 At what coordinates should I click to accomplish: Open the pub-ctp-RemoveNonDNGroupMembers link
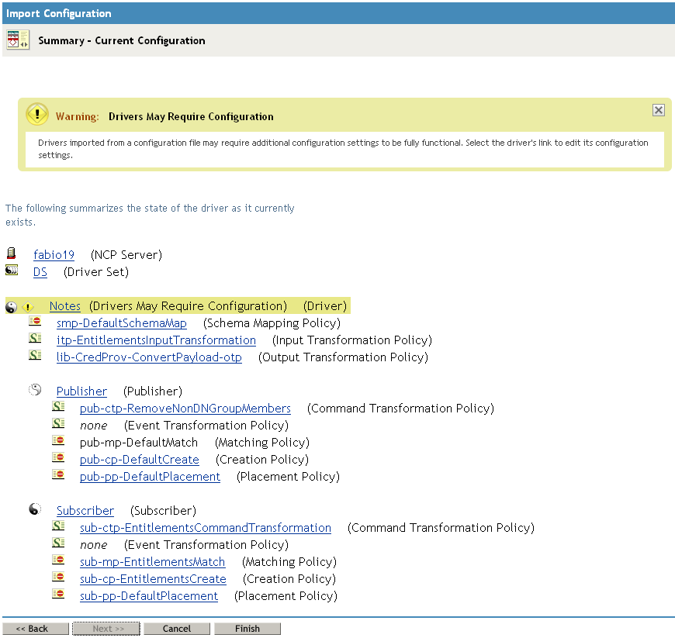pyautogui.click(x=185, y=409)
